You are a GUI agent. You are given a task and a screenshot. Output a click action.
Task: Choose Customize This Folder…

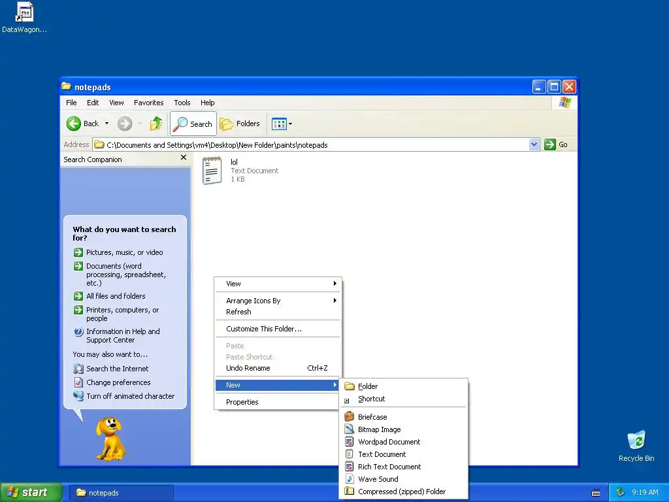278,329
